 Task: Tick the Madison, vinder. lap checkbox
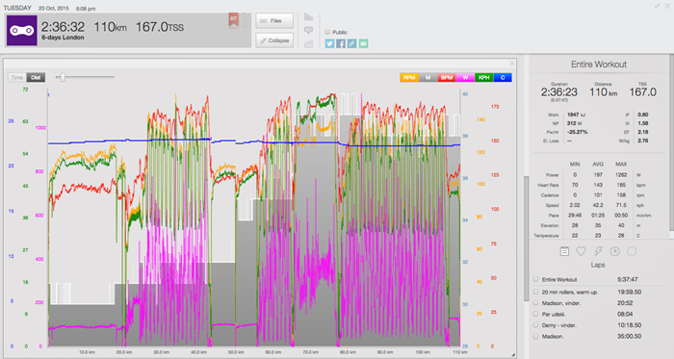(535, 303)
